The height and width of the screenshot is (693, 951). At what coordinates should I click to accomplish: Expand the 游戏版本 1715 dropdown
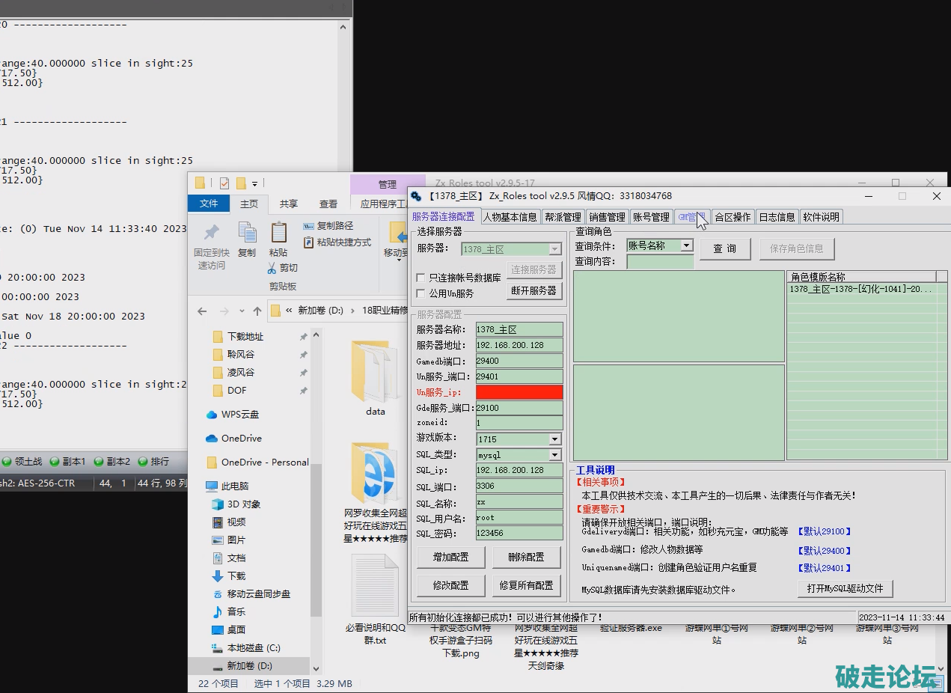pyautogui.click(x=554, y=439)
